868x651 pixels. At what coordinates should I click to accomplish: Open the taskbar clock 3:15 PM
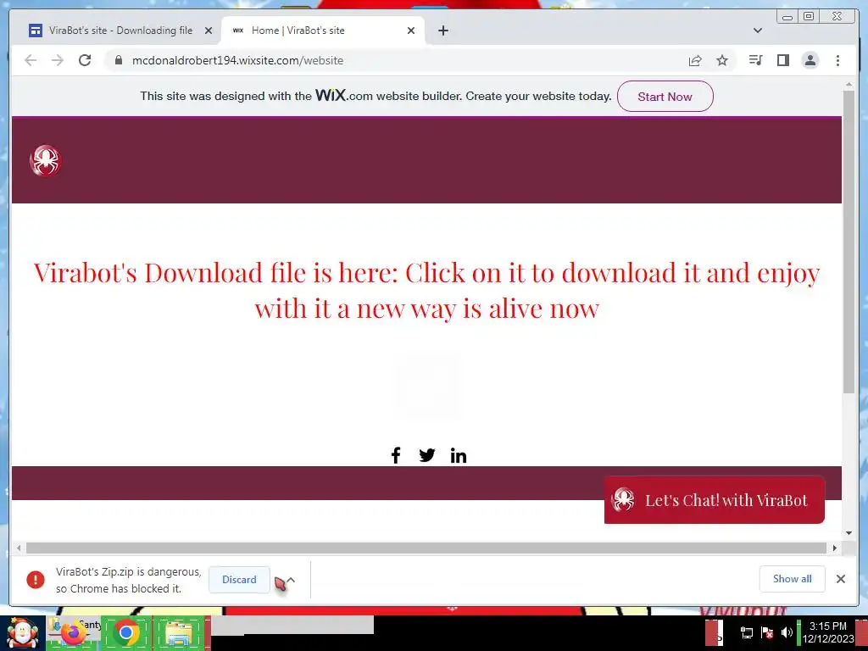[x=827, y=632]
